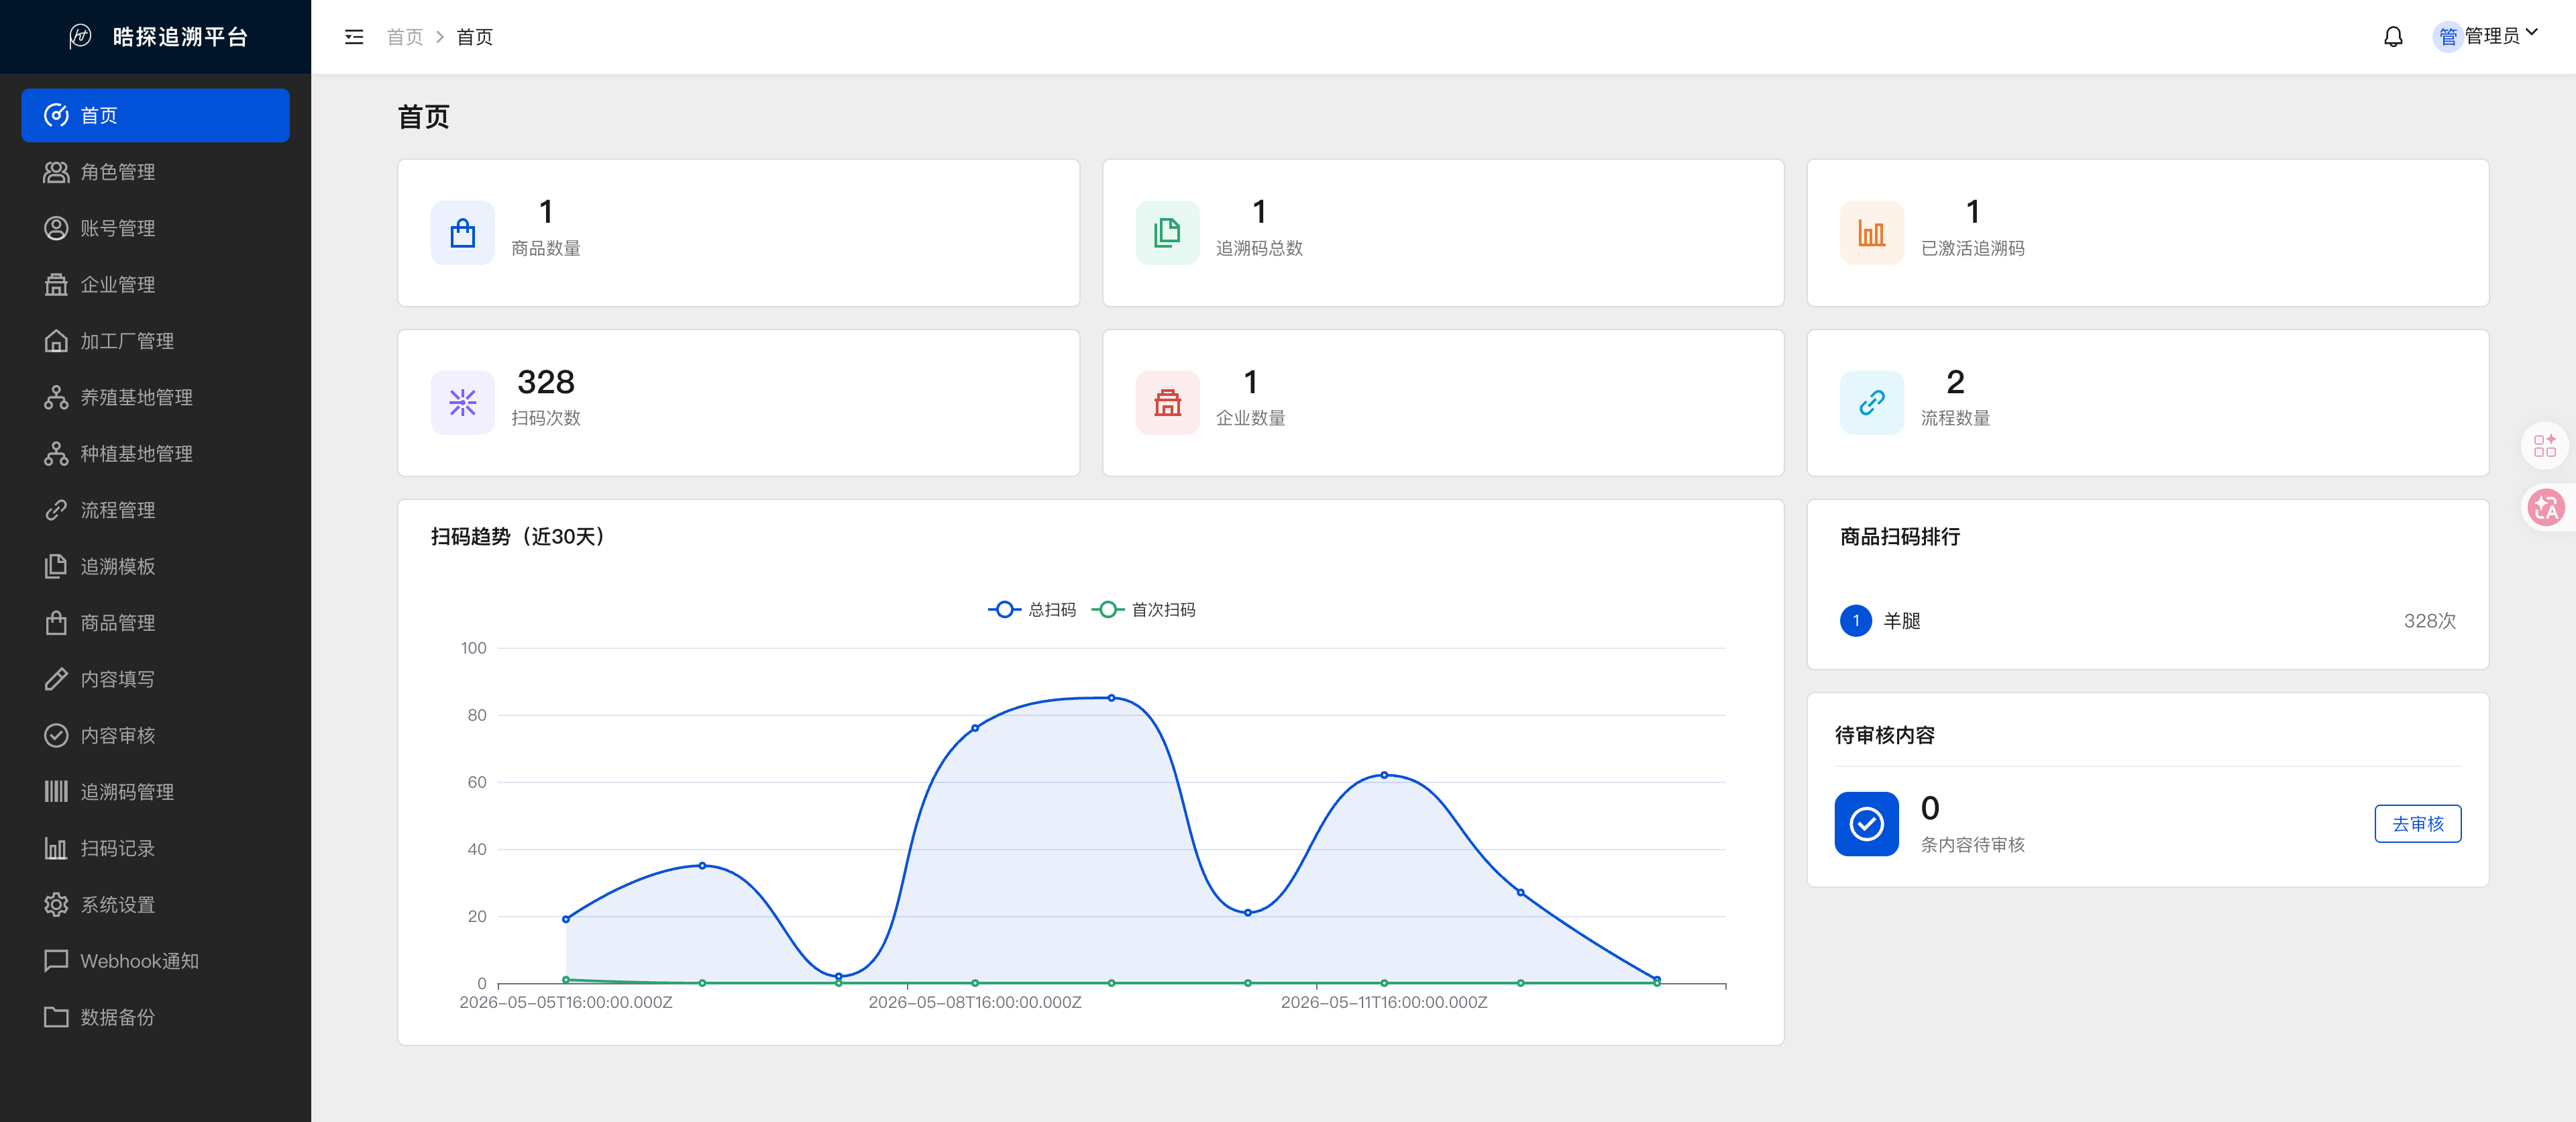This screenshot has width=2576, height=1122.
Task: Collapse the sidebar with the hamburger icon
Action: (354, 37)
